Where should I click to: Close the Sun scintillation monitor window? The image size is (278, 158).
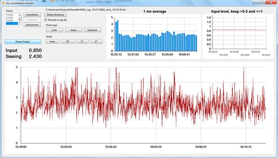271,2
